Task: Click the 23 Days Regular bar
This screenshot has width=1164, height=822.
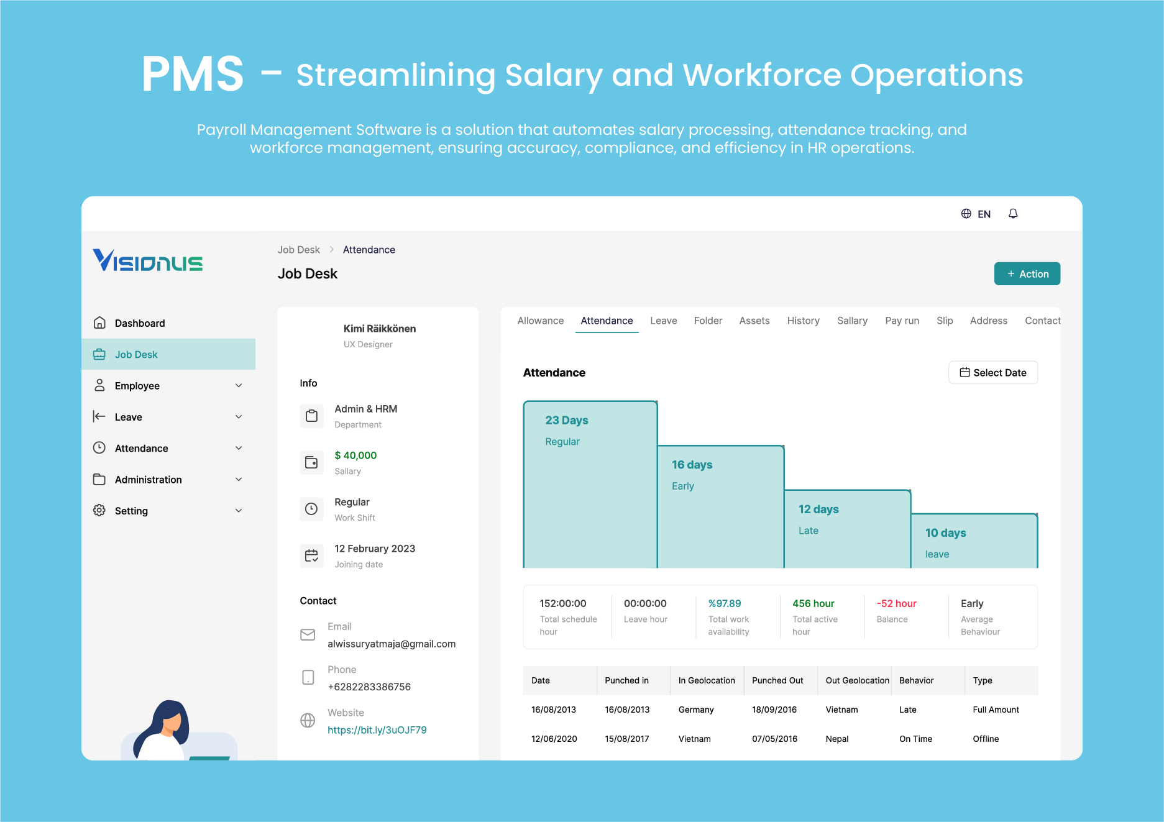Action: [x=590, y=485]
